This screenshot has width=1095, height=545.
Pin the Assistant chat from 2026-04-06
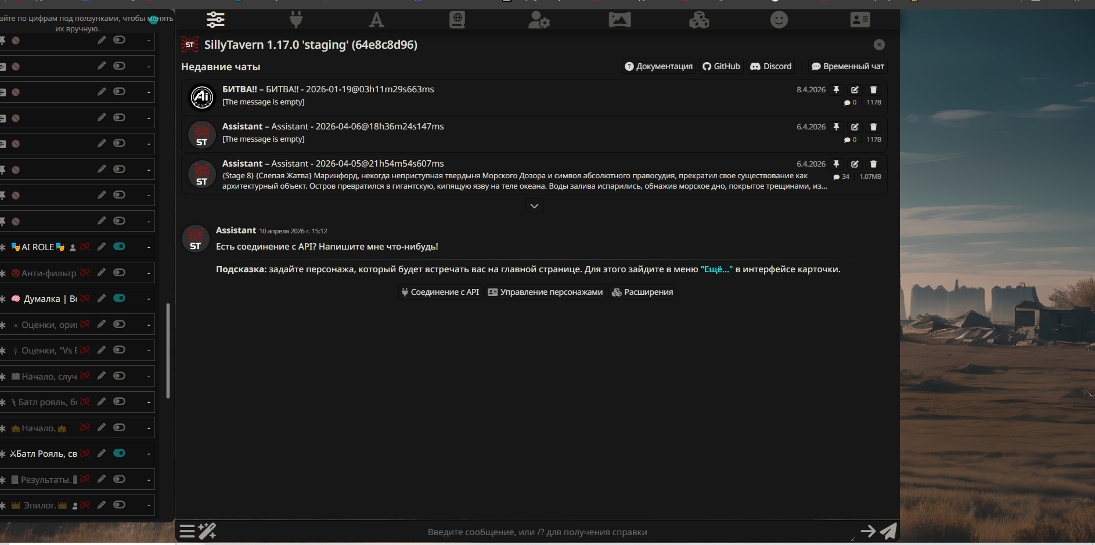[836, 127]
